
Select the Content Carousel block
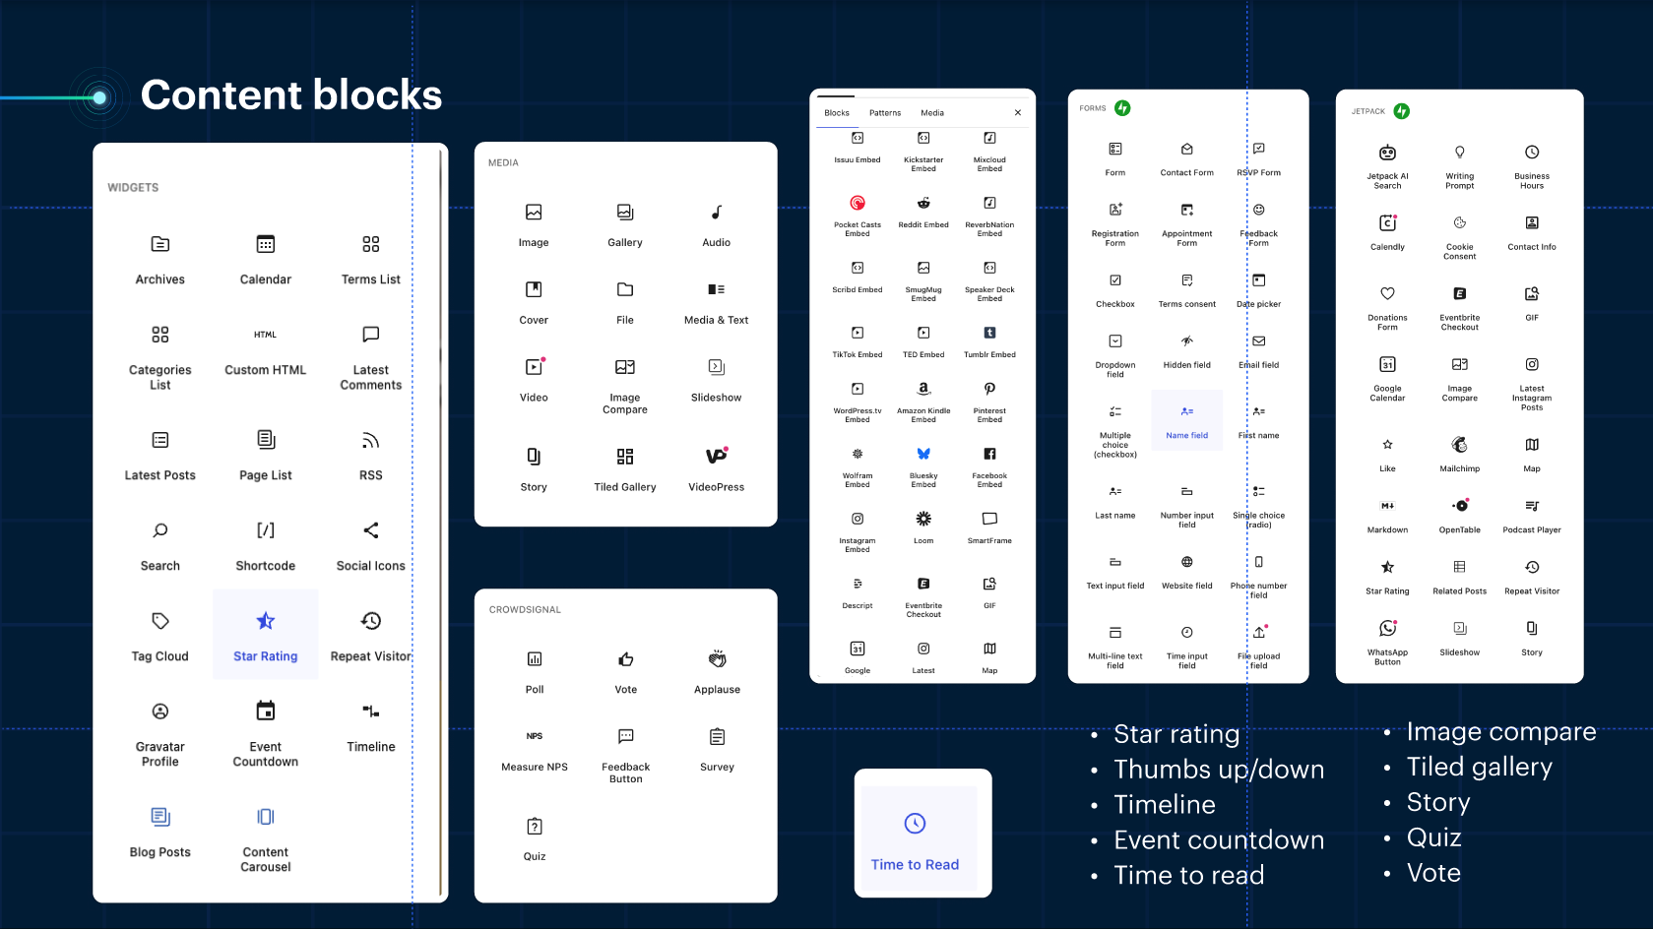pos(266,839)
